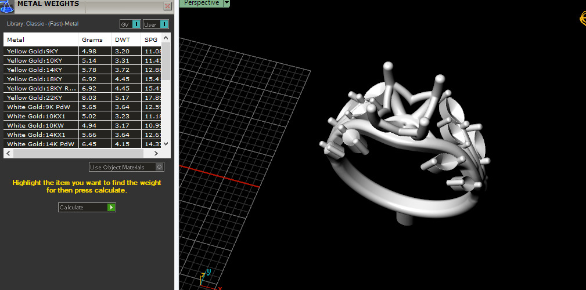The width and height of the screenshot is (586, 290).
Task: Click the 3.72 DWT value for 14KY
Action: (x=122, y=70)
